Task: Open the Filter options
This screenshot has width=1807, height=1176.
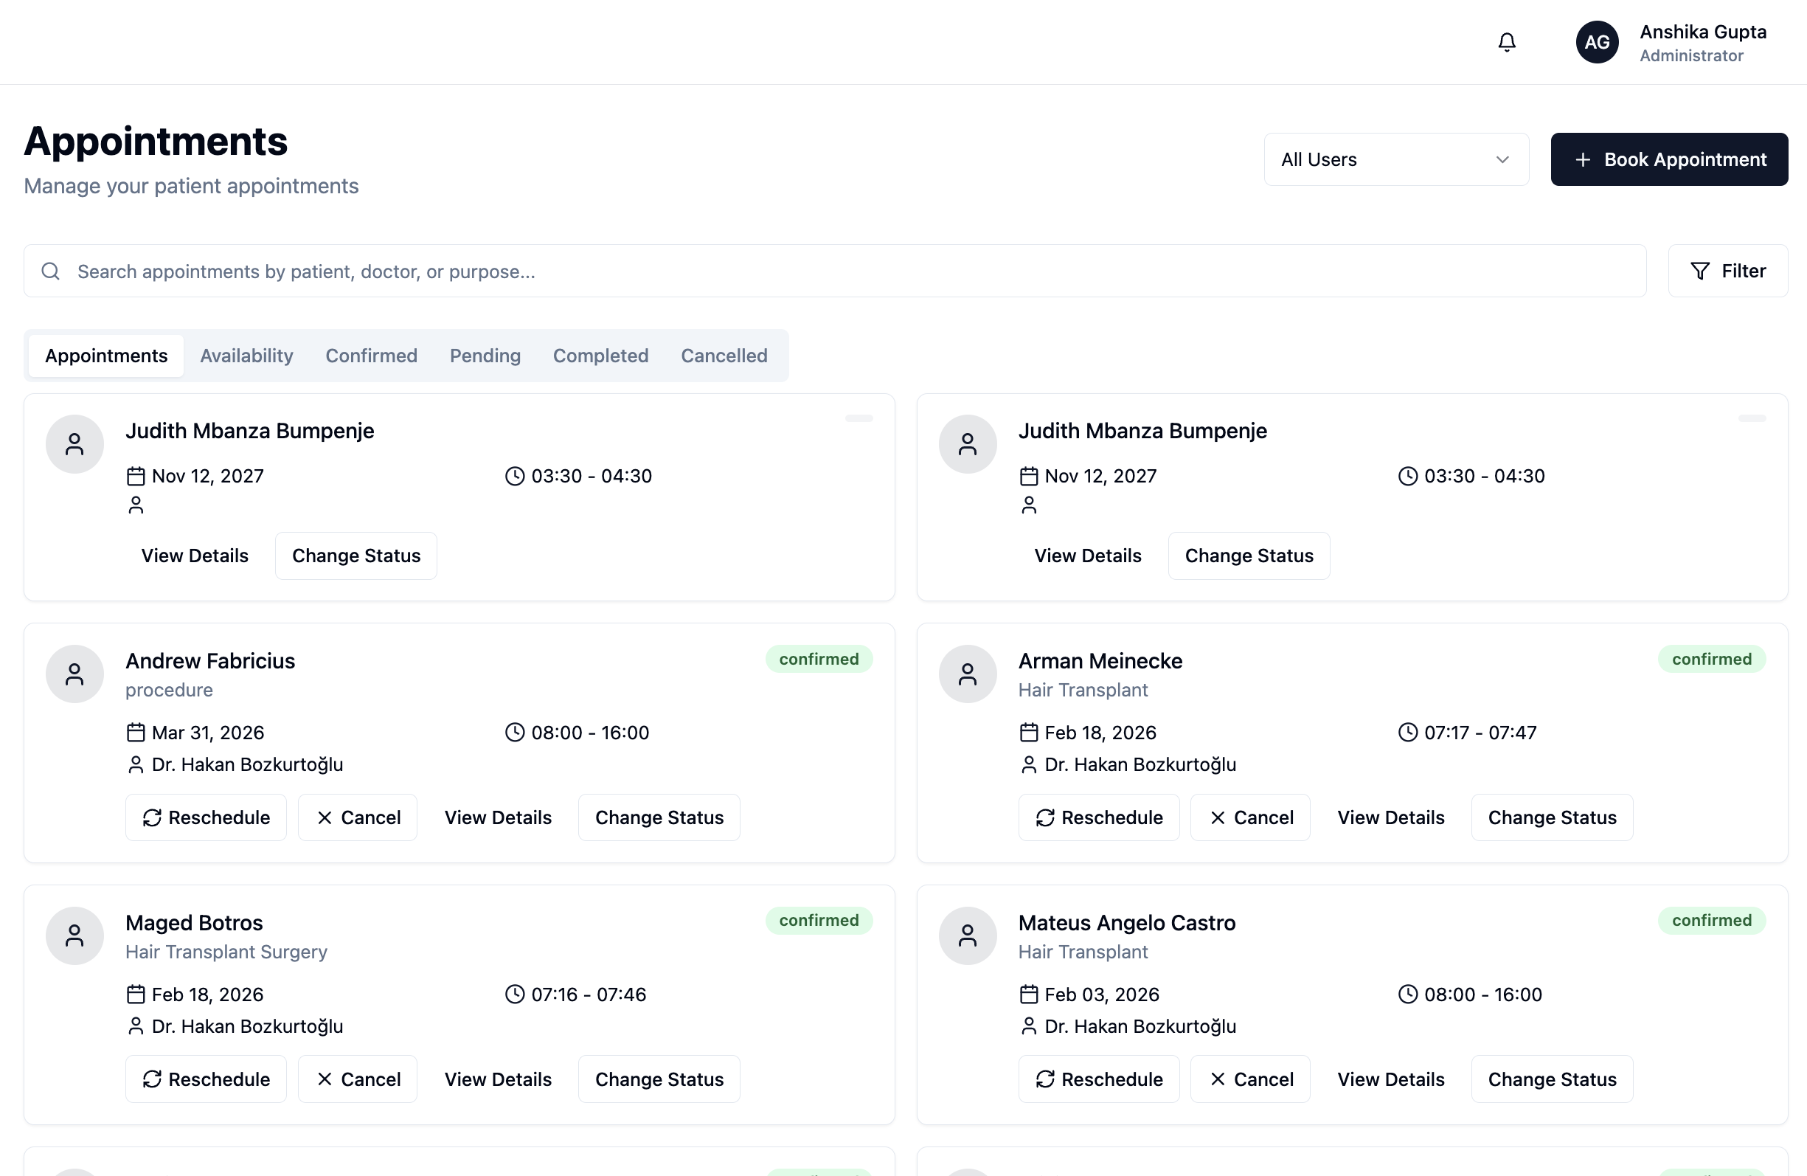Action: click(1727, 271)
